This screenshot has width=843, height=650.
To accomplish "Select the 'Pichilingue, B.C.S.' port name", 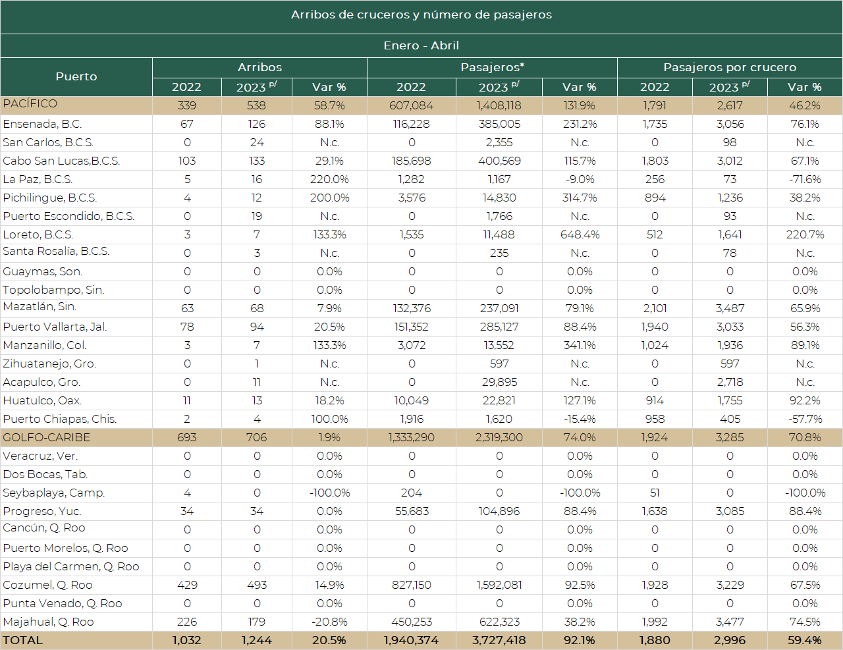I will coord(50,198).
